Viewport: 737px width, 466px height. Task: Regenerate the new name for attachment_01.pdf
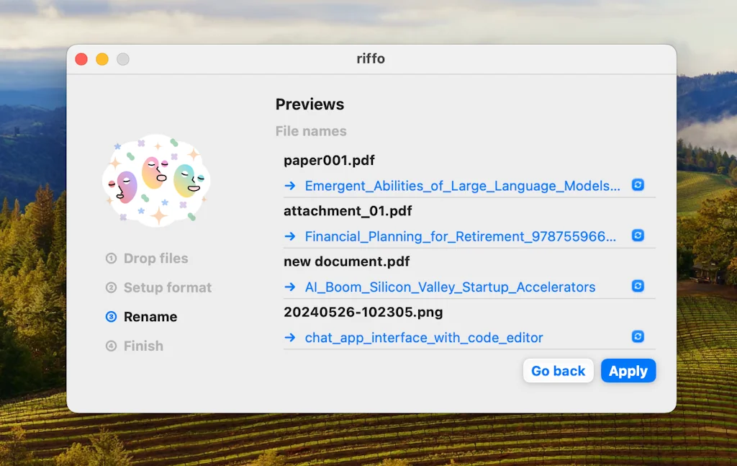coord(638,236)
